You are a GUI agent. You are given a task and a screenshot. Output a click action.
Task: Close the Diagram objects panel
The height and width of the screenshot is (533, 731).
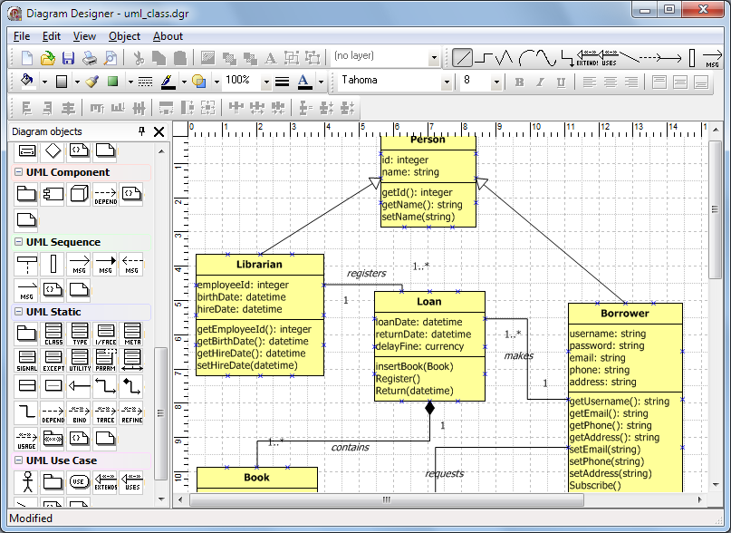[159, 132]
